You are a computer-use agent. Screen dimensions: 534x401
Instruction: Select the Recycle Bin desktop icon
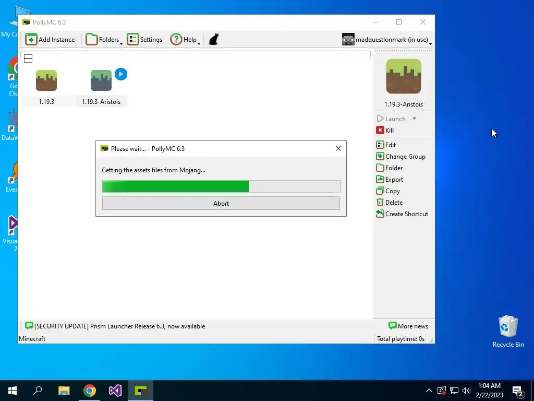pos(508,331)
